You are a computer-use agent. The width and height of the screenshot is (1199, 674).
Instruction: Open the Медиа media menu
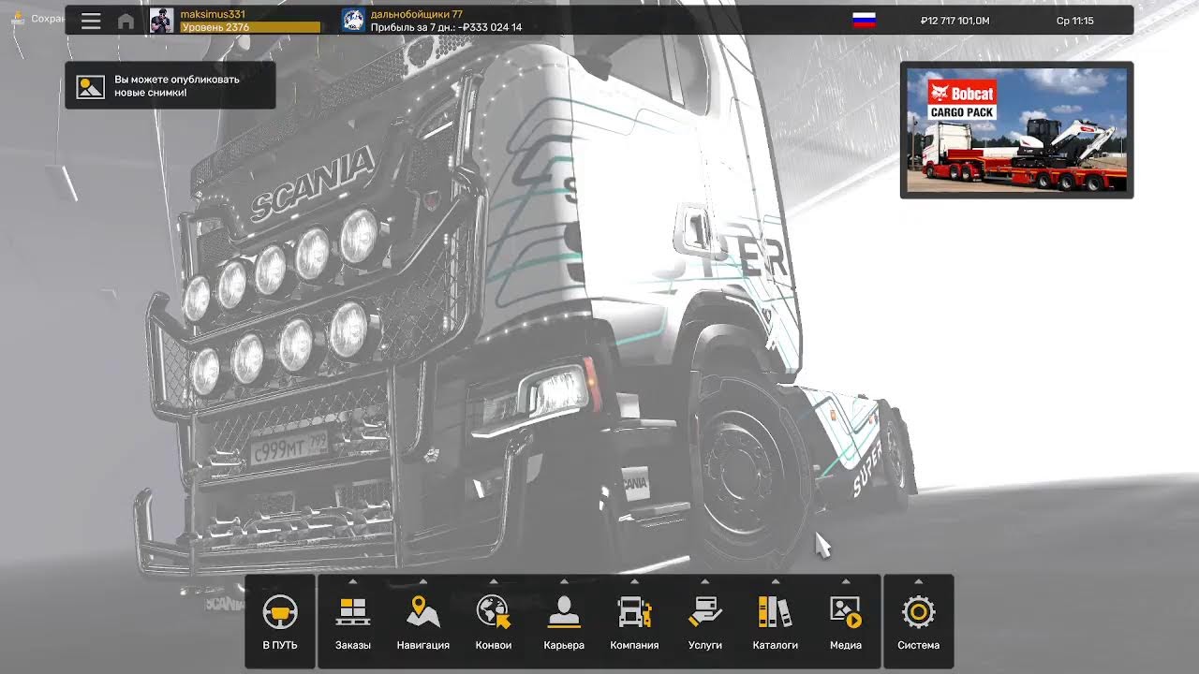(x=846, y=622)
